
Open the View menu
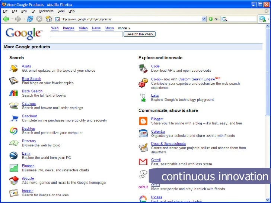tap(24, 11)
